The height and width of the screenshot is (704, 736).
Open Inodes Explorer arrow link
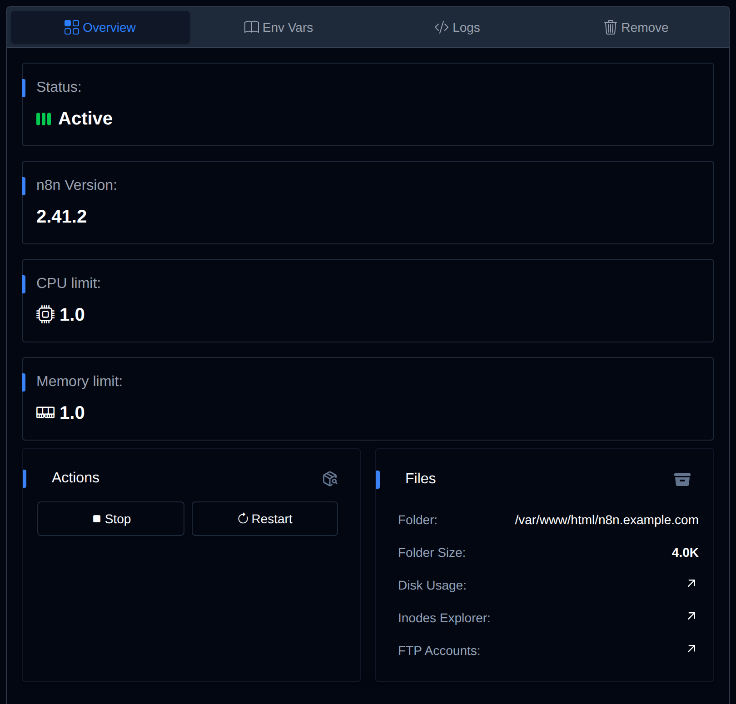[691, 616]
